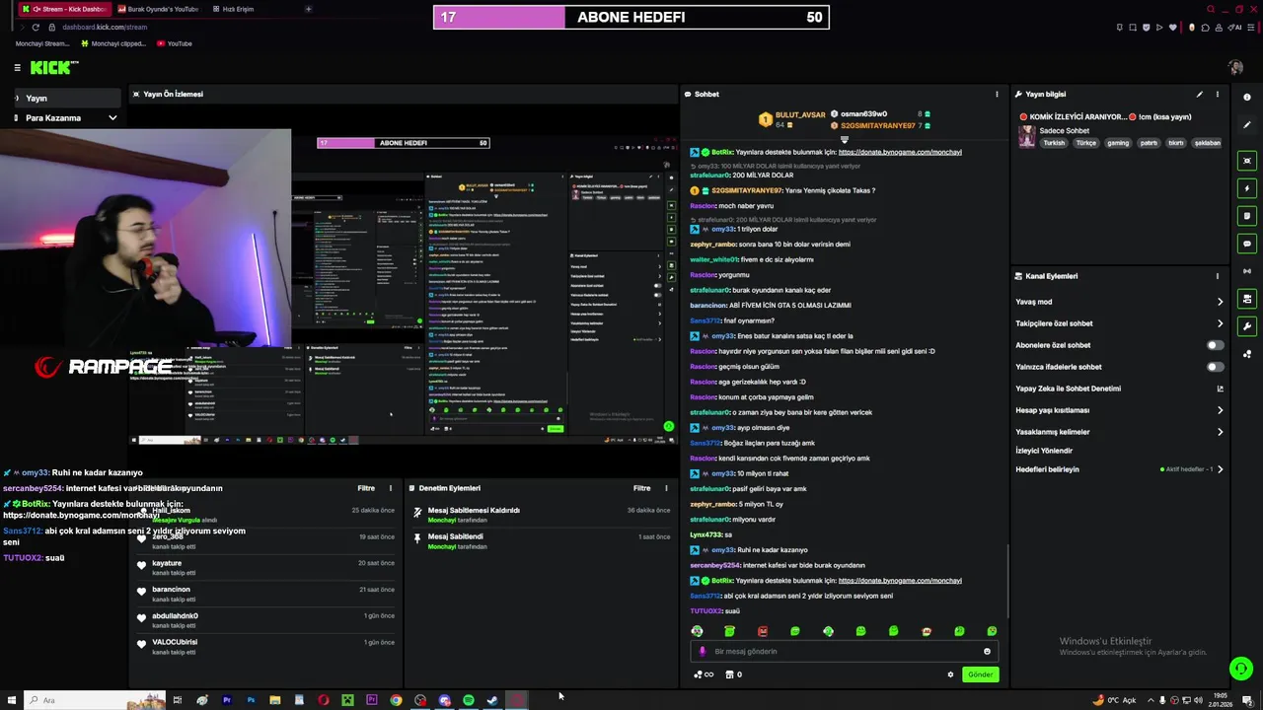
Task: Click Mesaj Sabitlendi moderation entry
Action: click(542, 540)
